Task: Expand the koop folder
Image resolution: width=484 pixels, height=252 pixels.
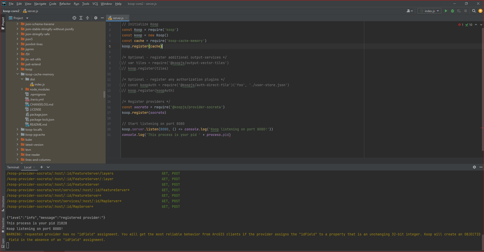Action: (x=17, y=69)
